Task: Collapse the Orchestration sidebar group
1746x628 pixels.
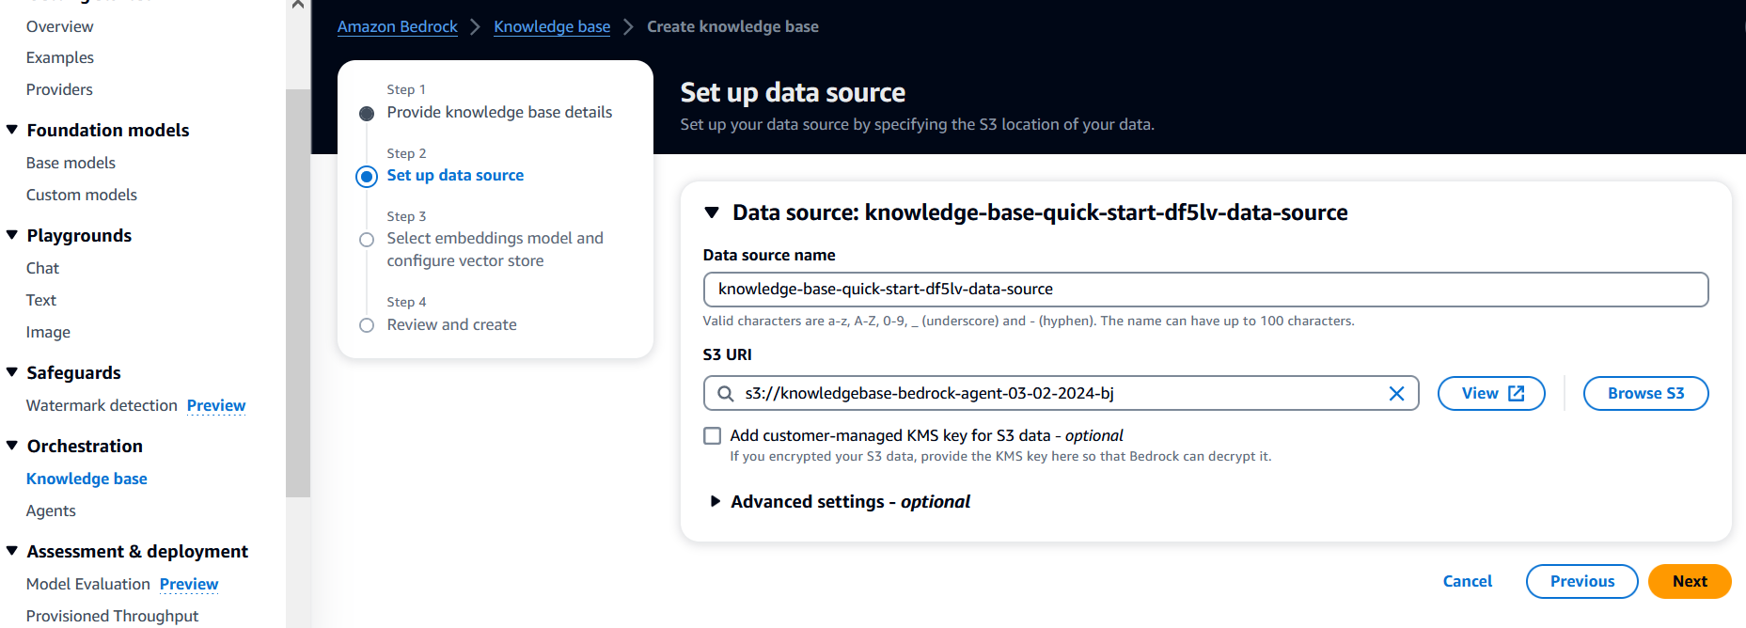Action: (x=12, y=446)
